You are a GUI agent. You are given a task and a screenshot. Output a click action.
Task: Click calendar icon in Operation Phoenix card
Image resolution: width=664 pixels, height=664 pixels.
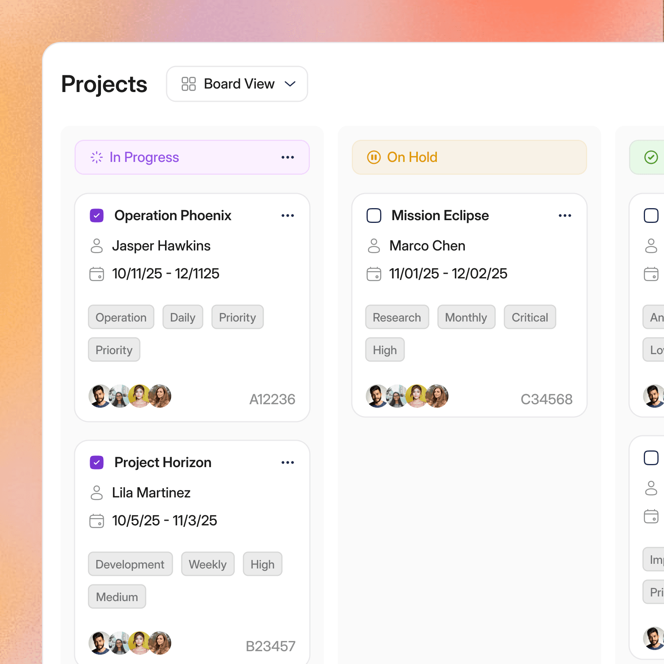click(97, 274)
